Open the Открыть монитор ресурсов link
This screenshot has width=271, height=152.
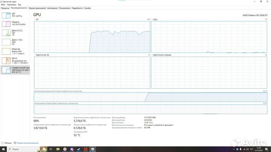coord(27,143)
